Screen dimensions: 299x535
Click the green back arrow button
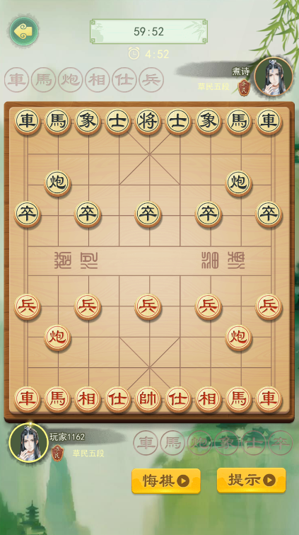(24, 31)
